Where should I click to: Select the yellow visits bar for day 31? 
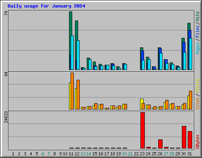(188, 102)
